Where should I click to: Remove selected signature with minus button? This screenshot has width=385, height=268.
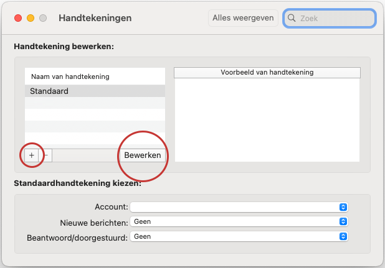click(46, 155)
